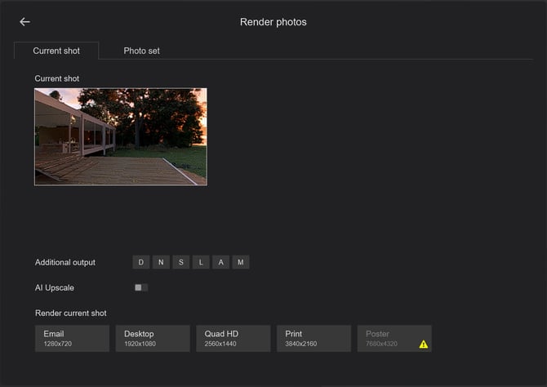
Task: Click the Current shot label above preview
Action: 57,78
